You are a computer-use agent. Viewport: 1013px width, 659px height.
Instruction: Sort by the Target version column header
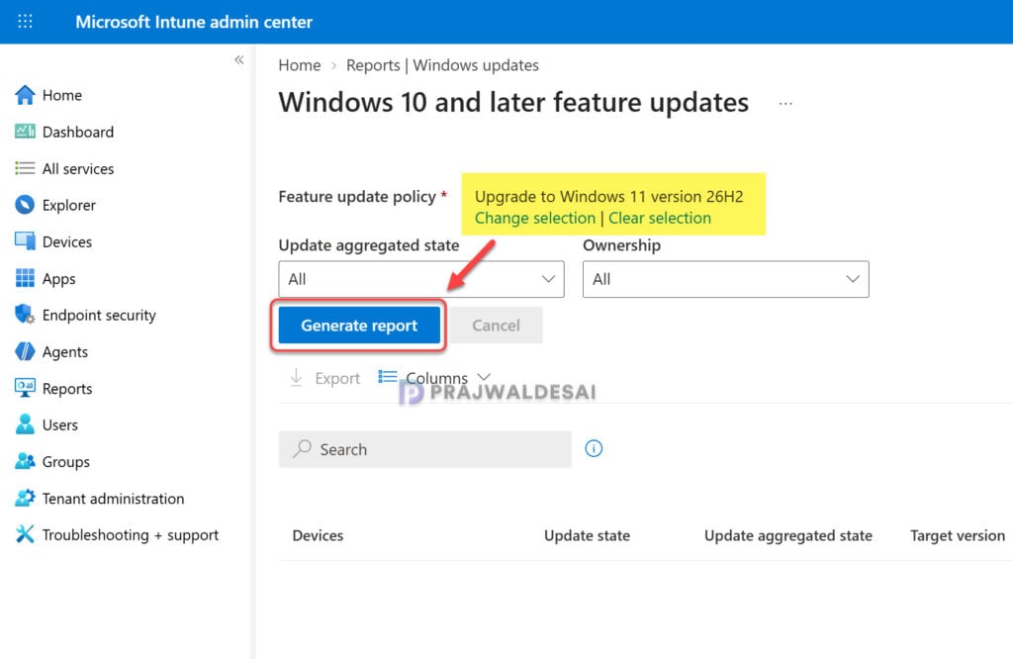[958, 535]
